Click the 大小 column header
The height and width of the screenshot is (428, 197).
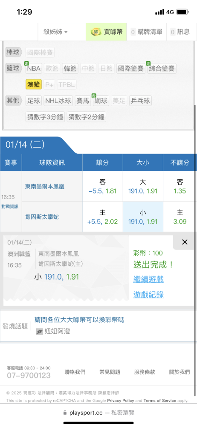[x=143, y=163]
